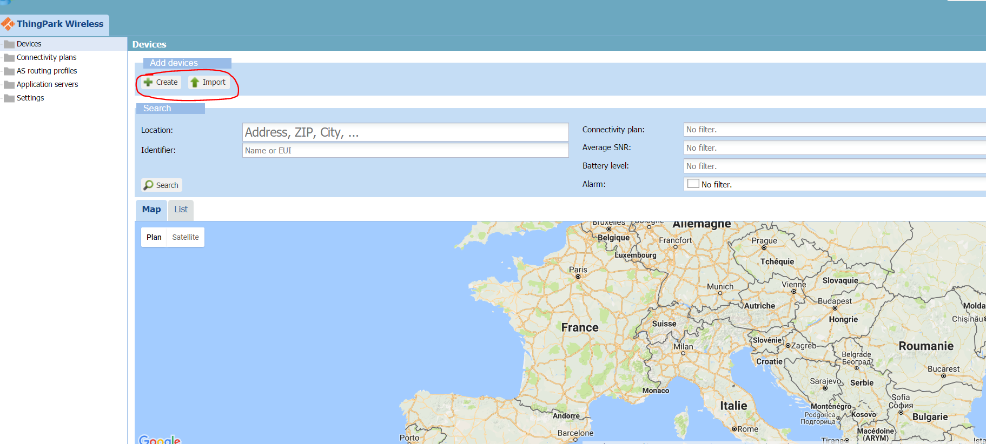The image size is (986, 444).
Task: Open AS routing profiles section
Action: click(x=47, y=71)
